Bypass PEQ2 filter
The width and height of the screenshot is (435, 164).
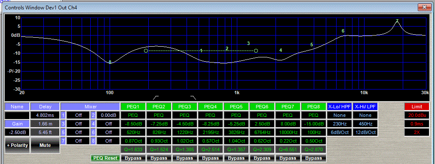click(159, 158)
